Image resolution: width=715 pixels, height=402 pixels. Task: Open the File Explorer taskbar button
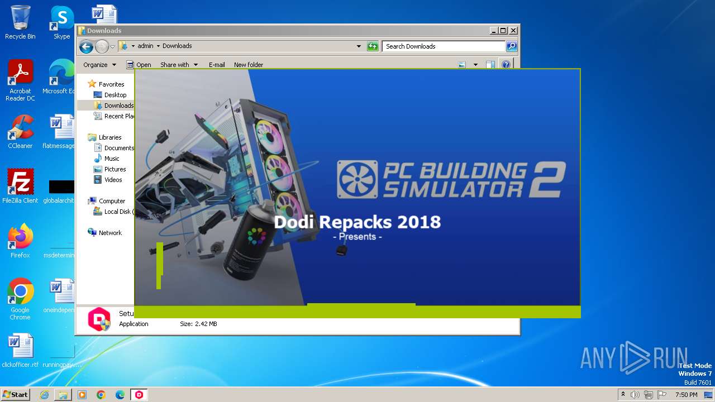(63, 395)
